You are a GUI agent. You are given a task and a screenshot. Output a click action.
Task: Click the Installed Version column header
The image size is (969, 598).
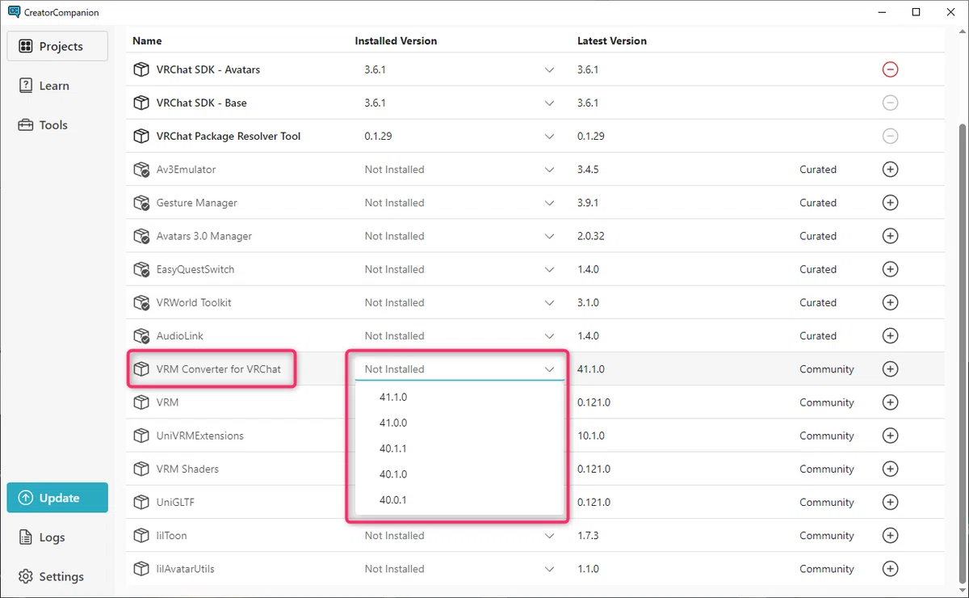tap(396, 41)
